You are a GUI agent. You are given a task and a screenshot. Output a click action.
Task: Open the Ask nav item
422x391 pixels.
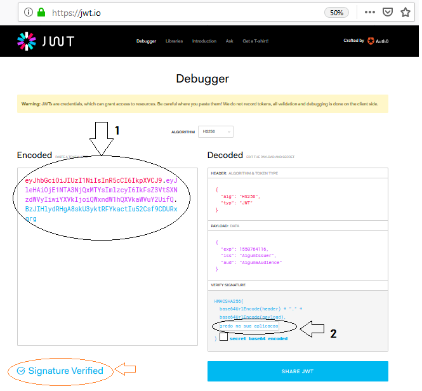(x=229, y=41)
